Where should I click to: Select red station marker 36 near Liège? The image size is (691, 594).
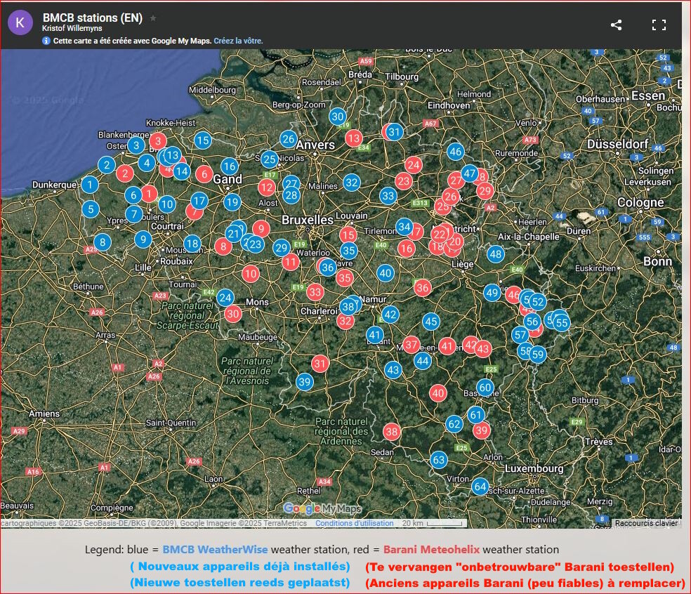422,288
